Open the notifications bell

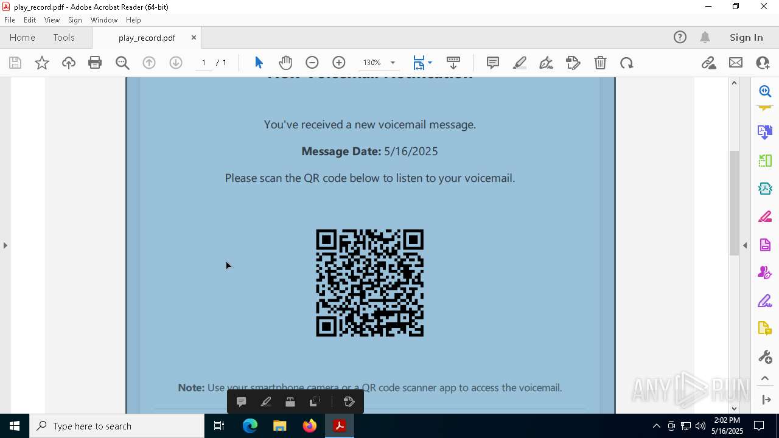click(x=705, y=38)
